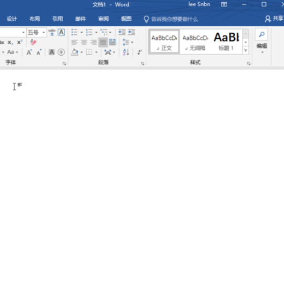Apply borders with the borders icon

[89, 52]
